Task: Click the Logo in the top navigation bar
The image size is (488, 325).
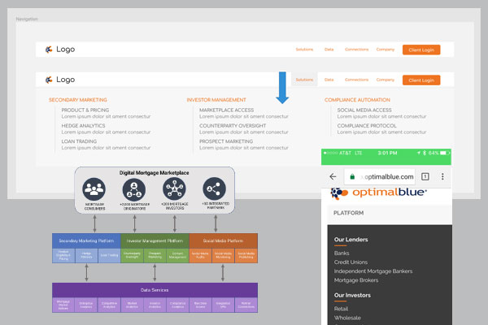Action: (x=60, y=50)
